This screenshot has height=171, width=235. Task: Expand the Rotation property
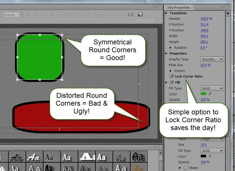170,48
